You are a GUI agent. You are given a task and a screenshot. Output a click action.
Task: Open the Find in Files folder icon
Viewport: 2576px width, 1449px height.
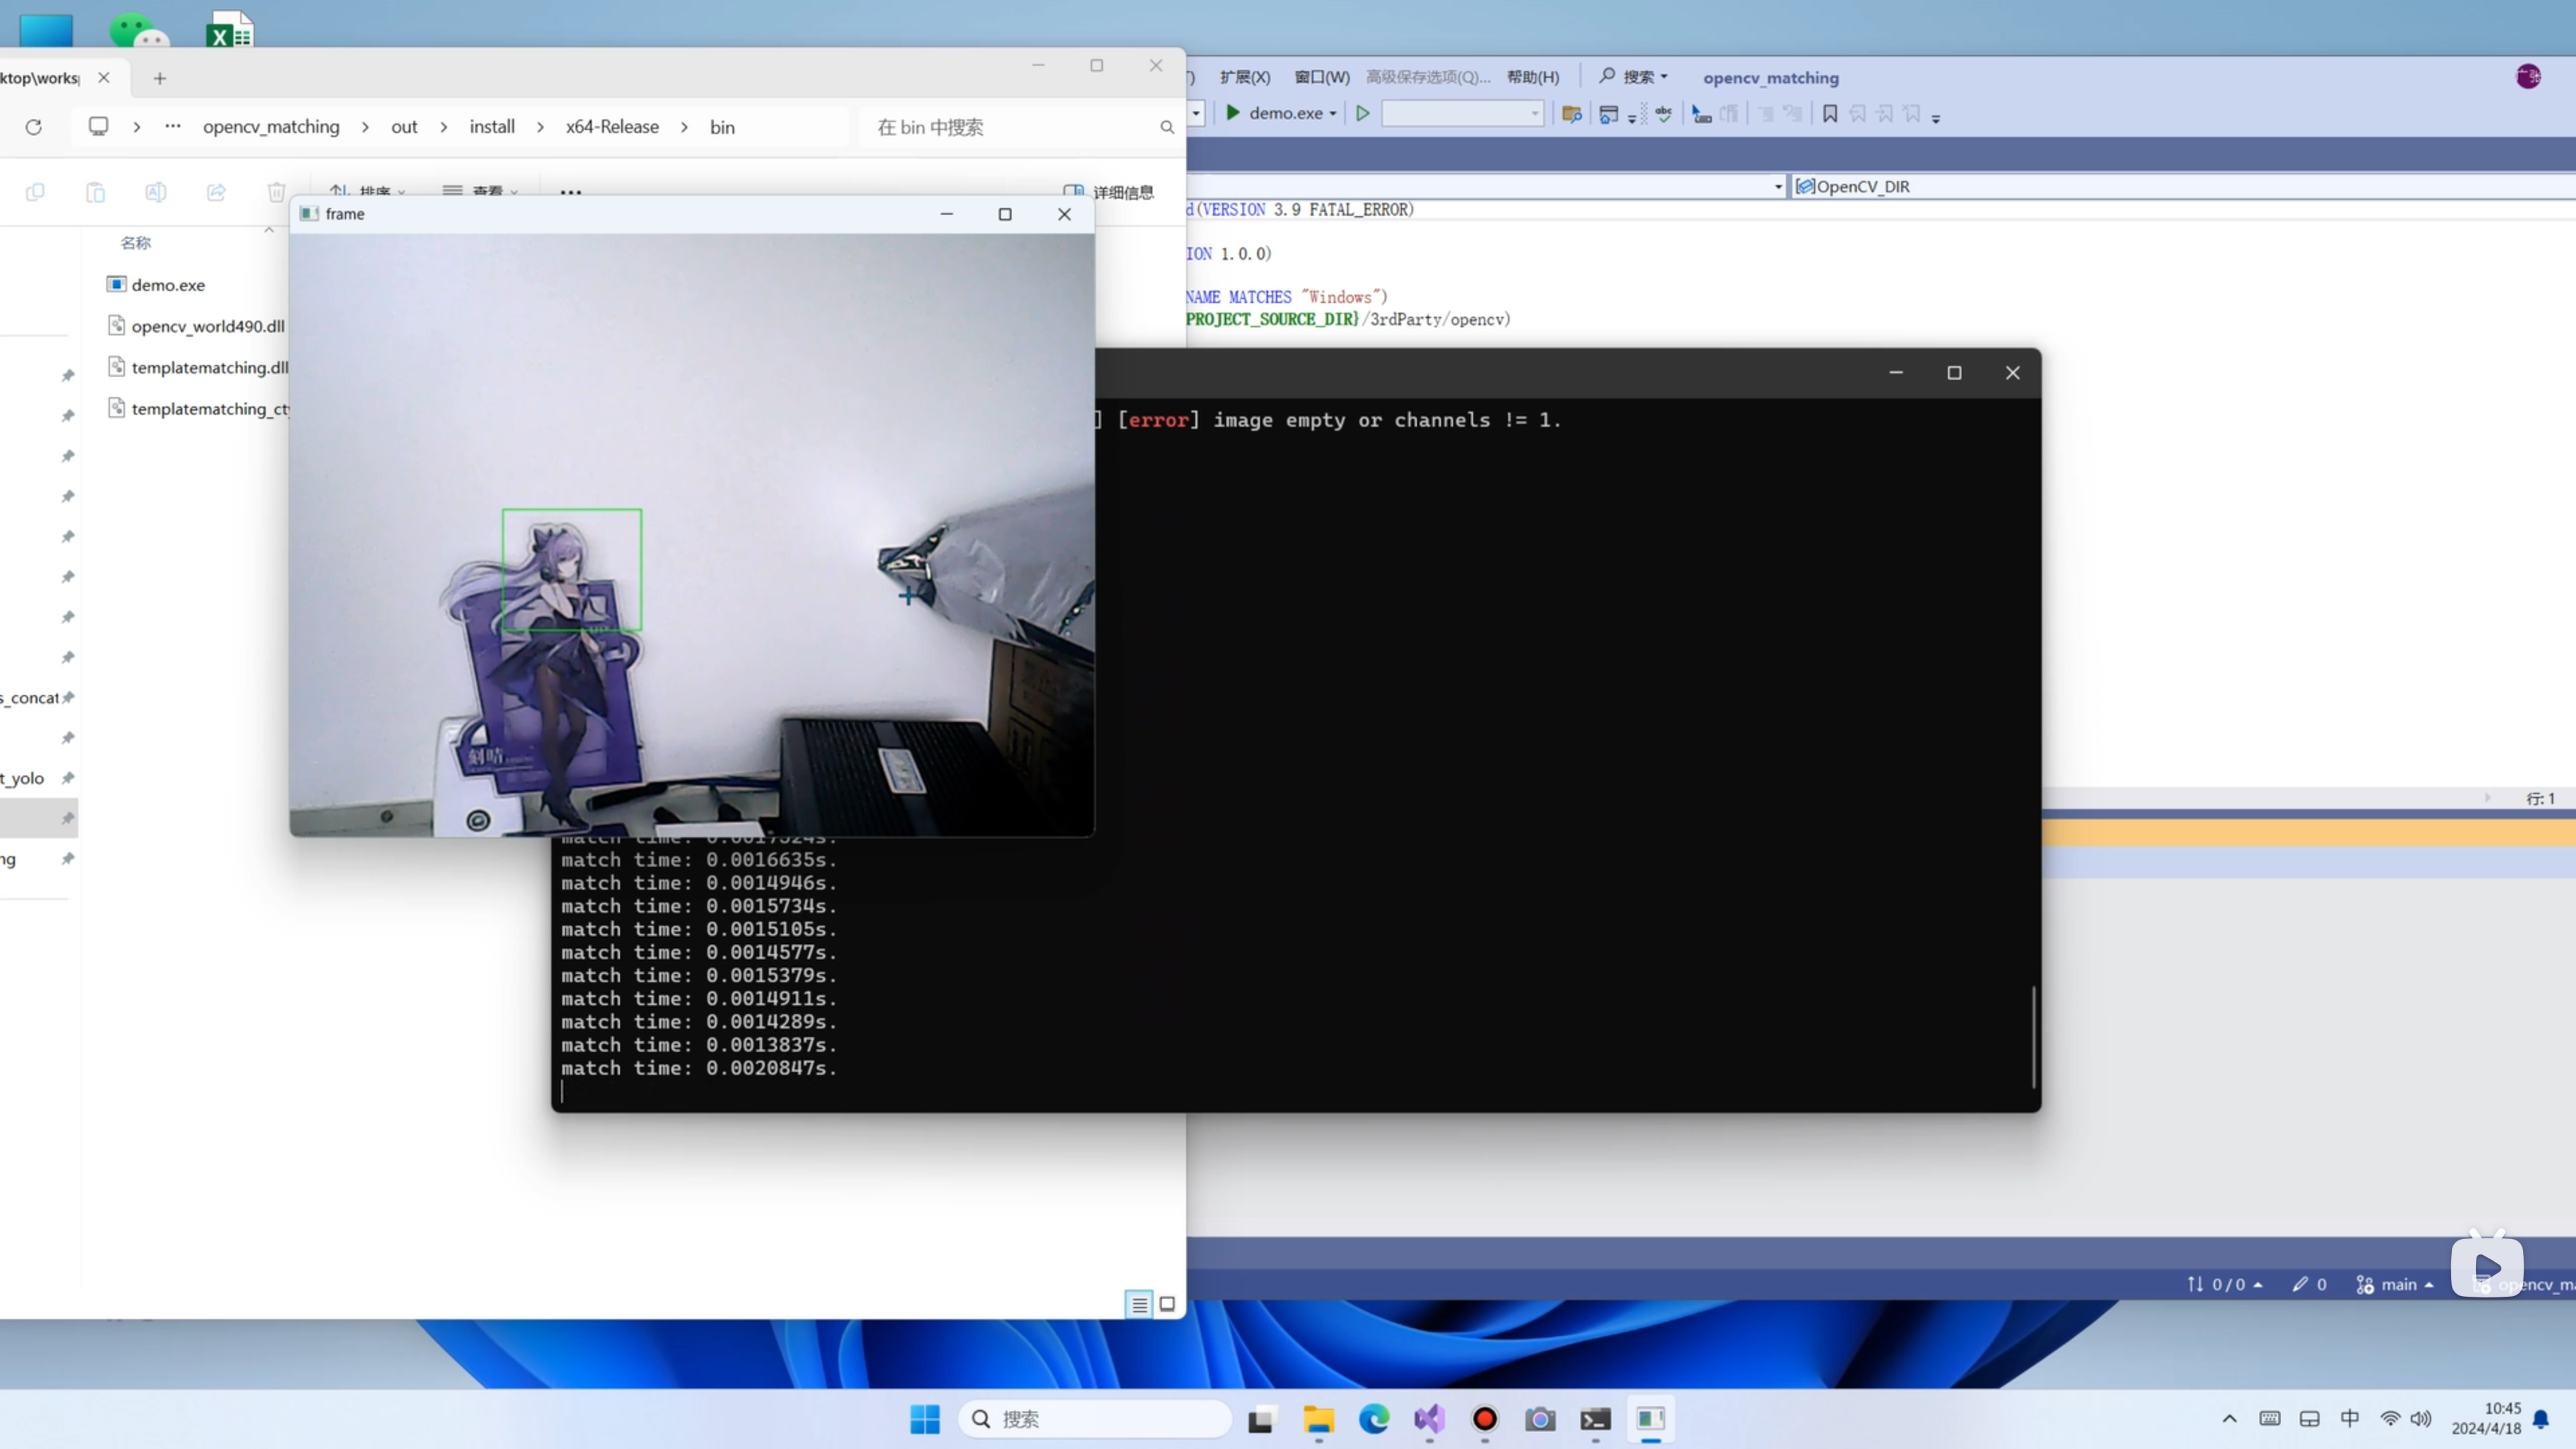pos(1571,114)
